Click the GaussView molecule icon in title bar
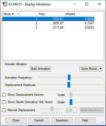The height and width of the screenshot is (126, 106). pyautogui.click(x=5, y=4)
